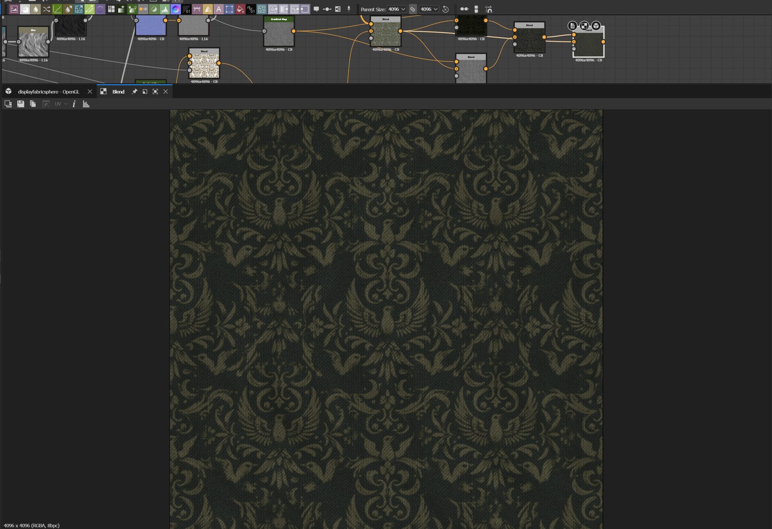
Task: Click the 3D view cube badge on the selected node
Action: [596, 25]
